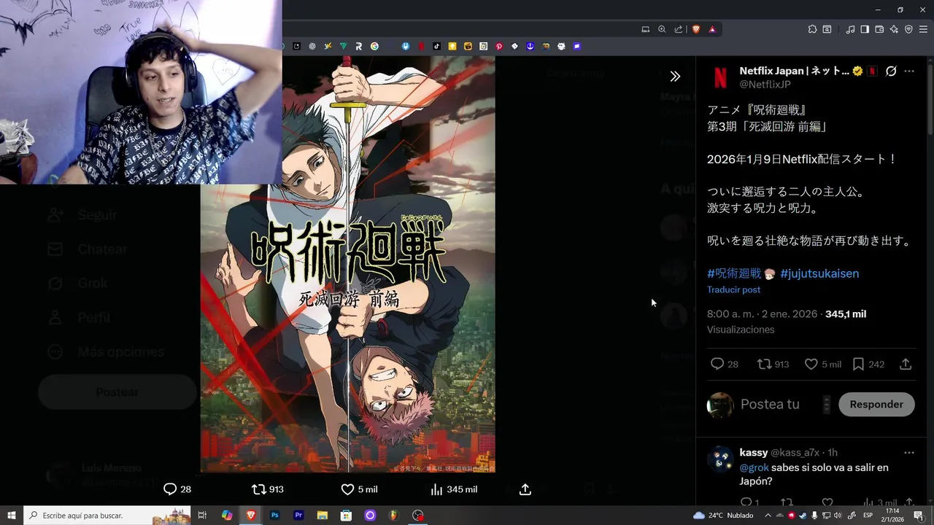Open File Explorer from taskbar
934x525 pixels.
click(322, 516)
